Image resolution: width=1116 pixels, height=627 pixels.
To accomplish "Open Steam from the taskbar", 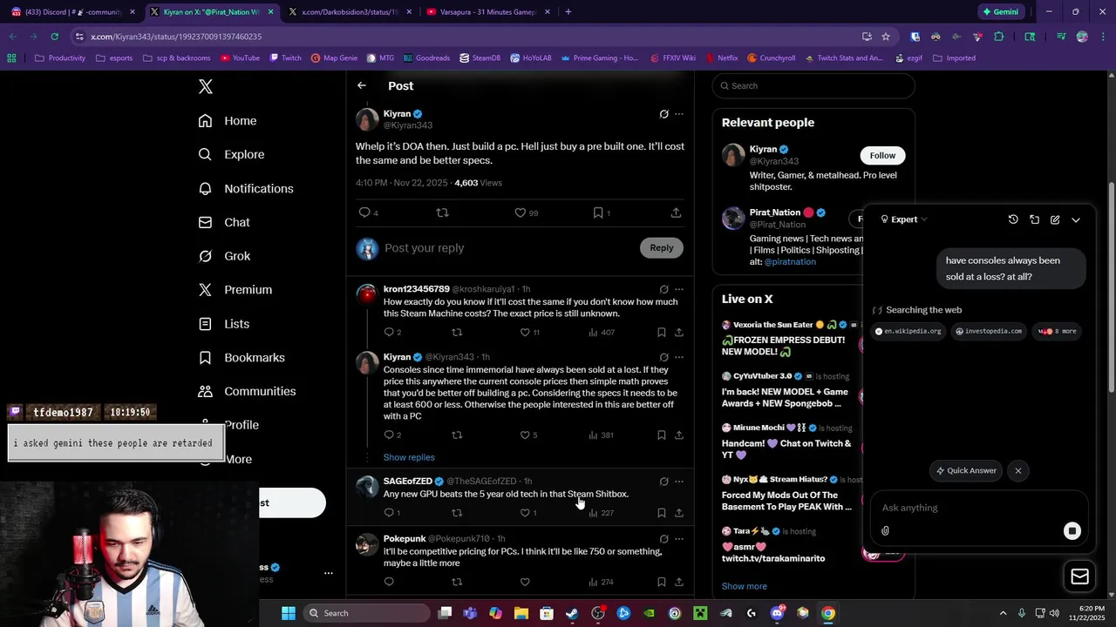I will (x=572, y=613).
